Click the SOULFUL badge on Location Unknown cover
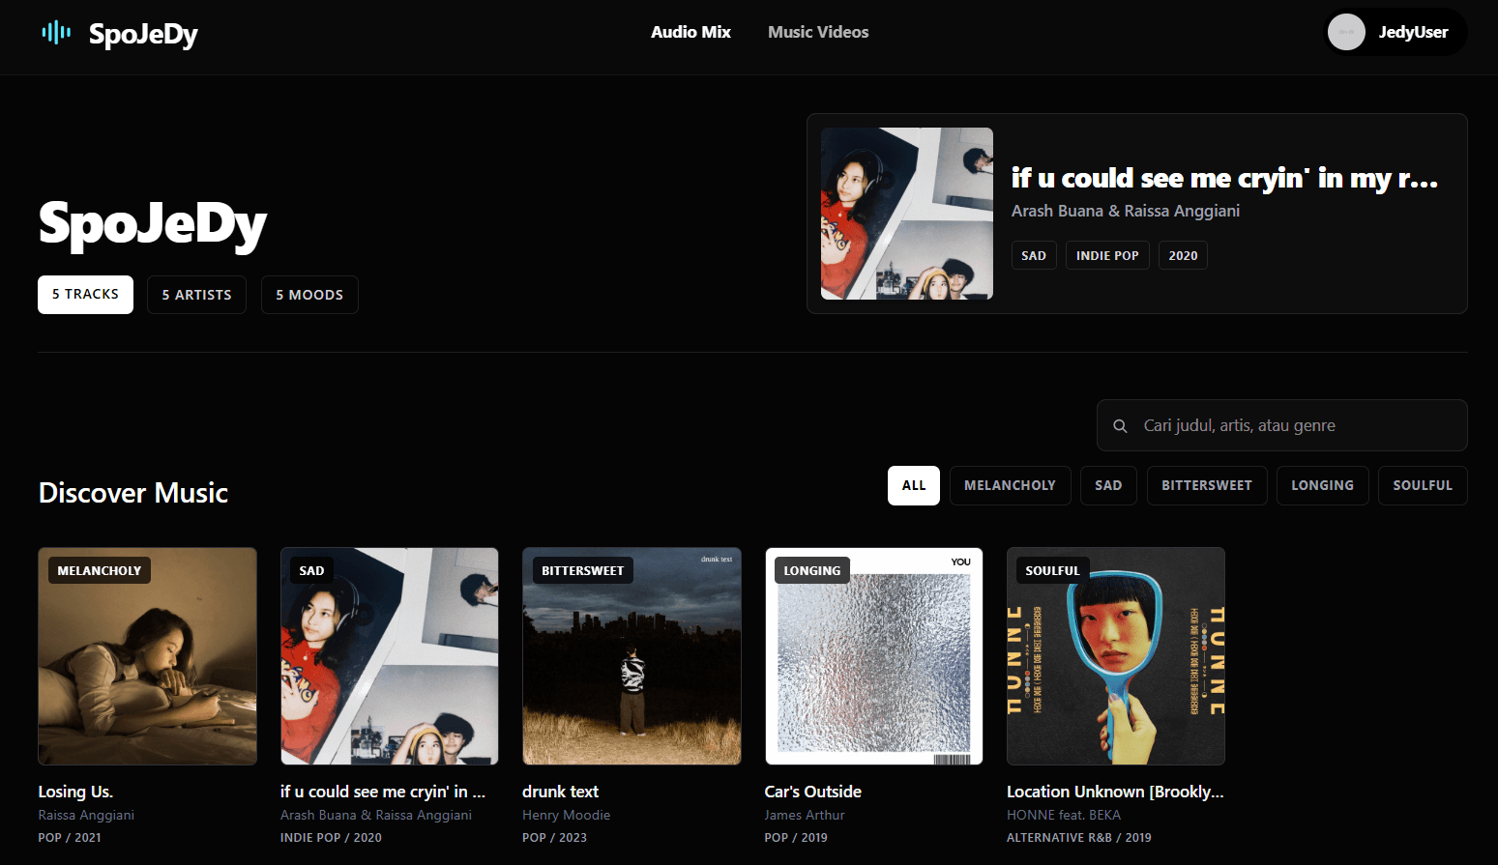 pos(1052,570)
